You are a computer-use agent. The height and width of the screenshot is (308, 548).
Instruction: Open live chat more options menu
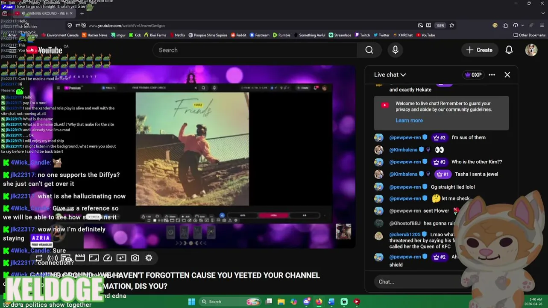(x=492, y=75)
